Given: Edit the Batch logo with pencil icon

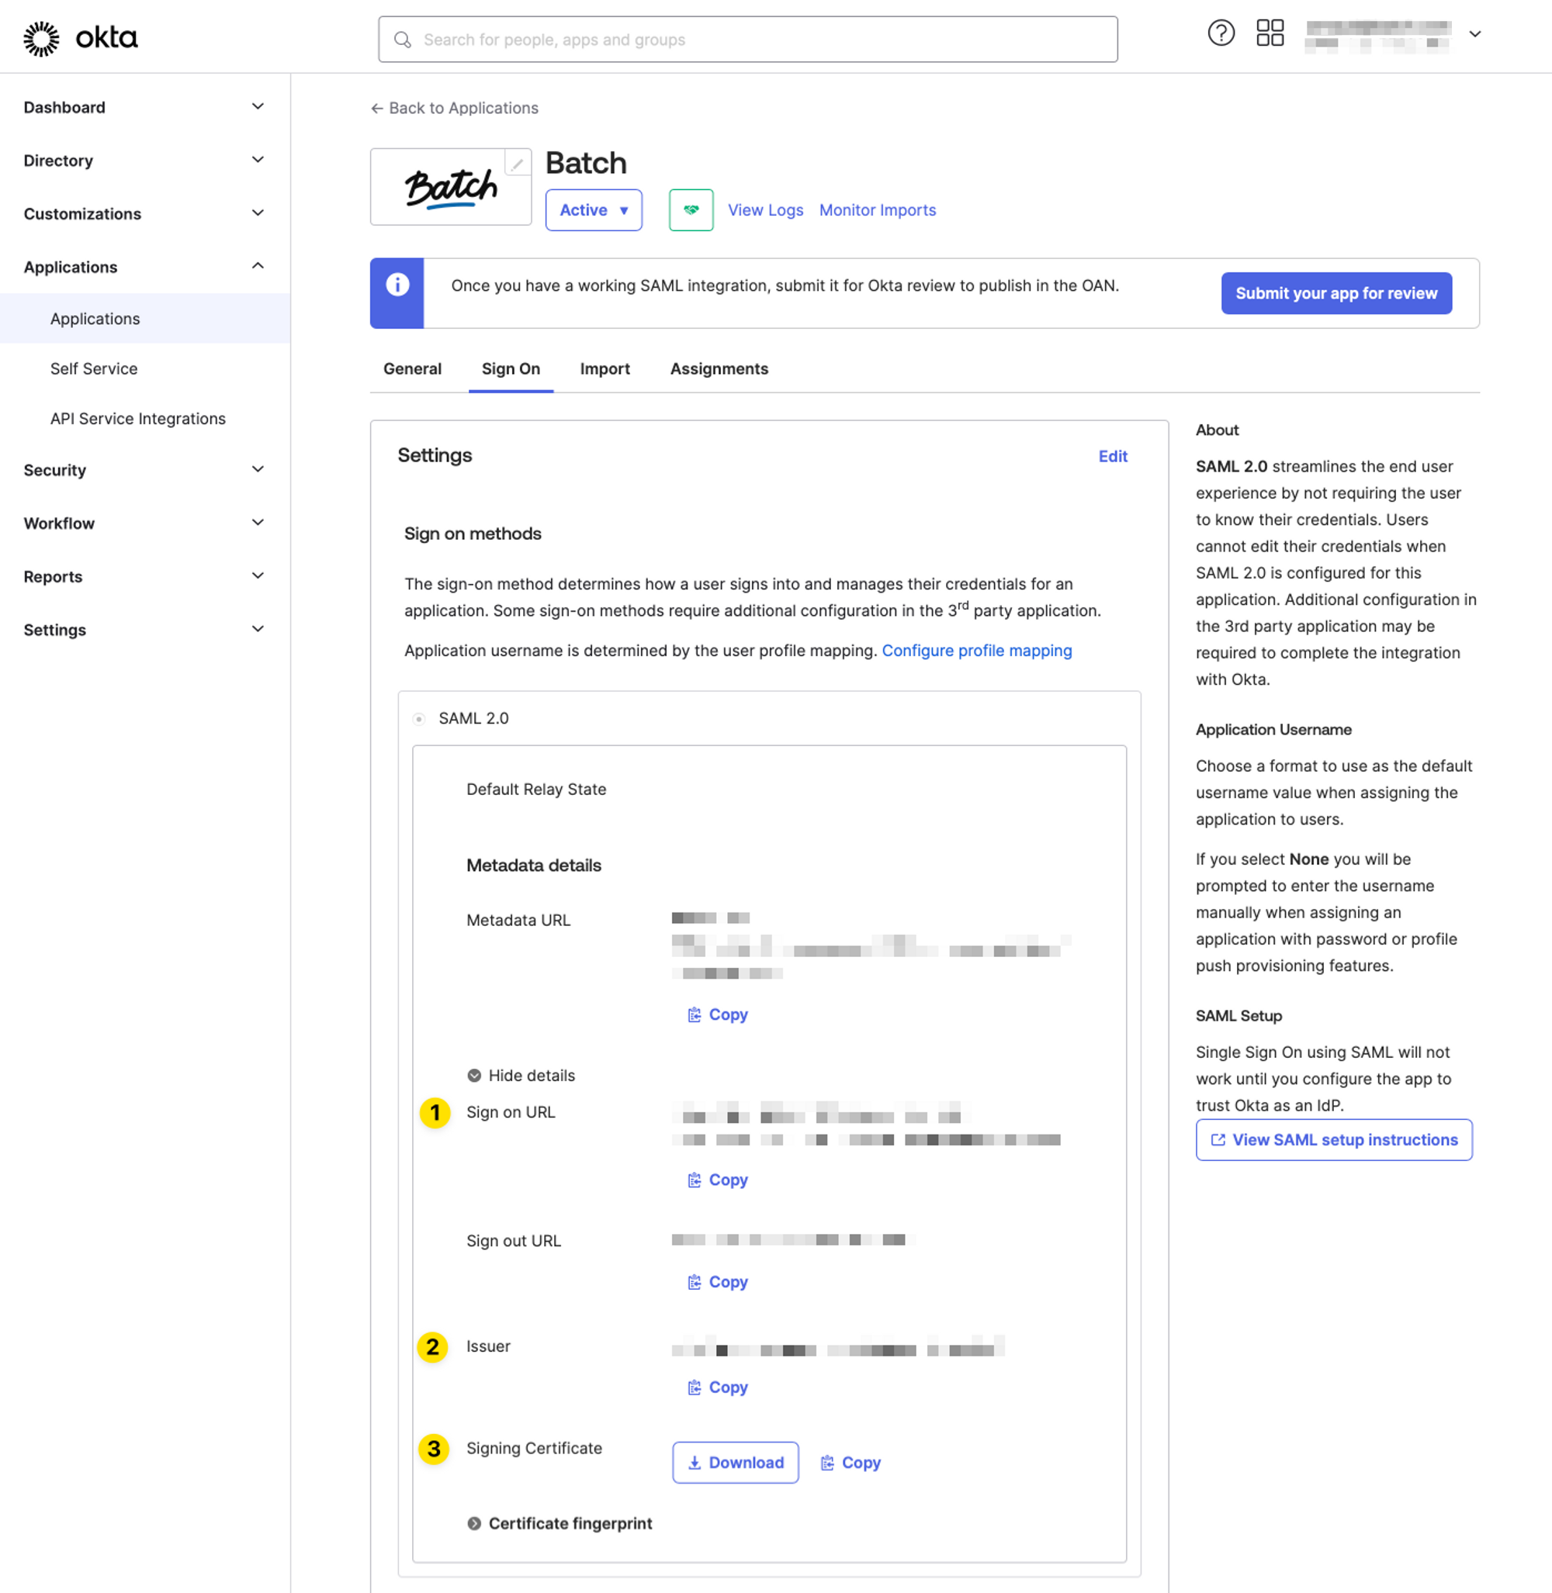Looking at the screenshot, I should [517, 163].
